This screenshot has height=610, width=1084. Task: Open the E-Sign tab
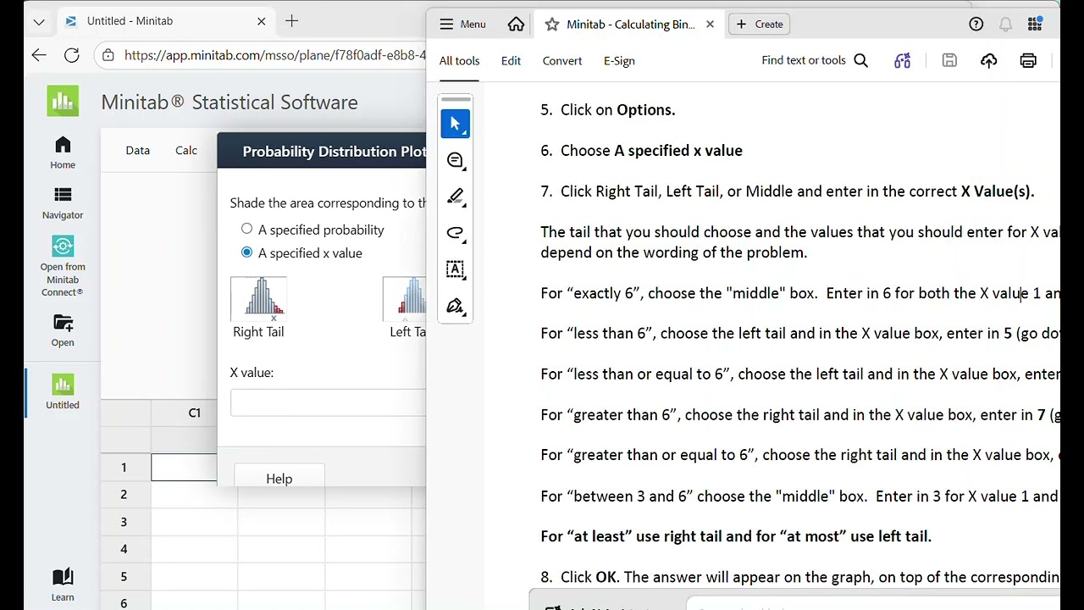[x=619, y=61]
